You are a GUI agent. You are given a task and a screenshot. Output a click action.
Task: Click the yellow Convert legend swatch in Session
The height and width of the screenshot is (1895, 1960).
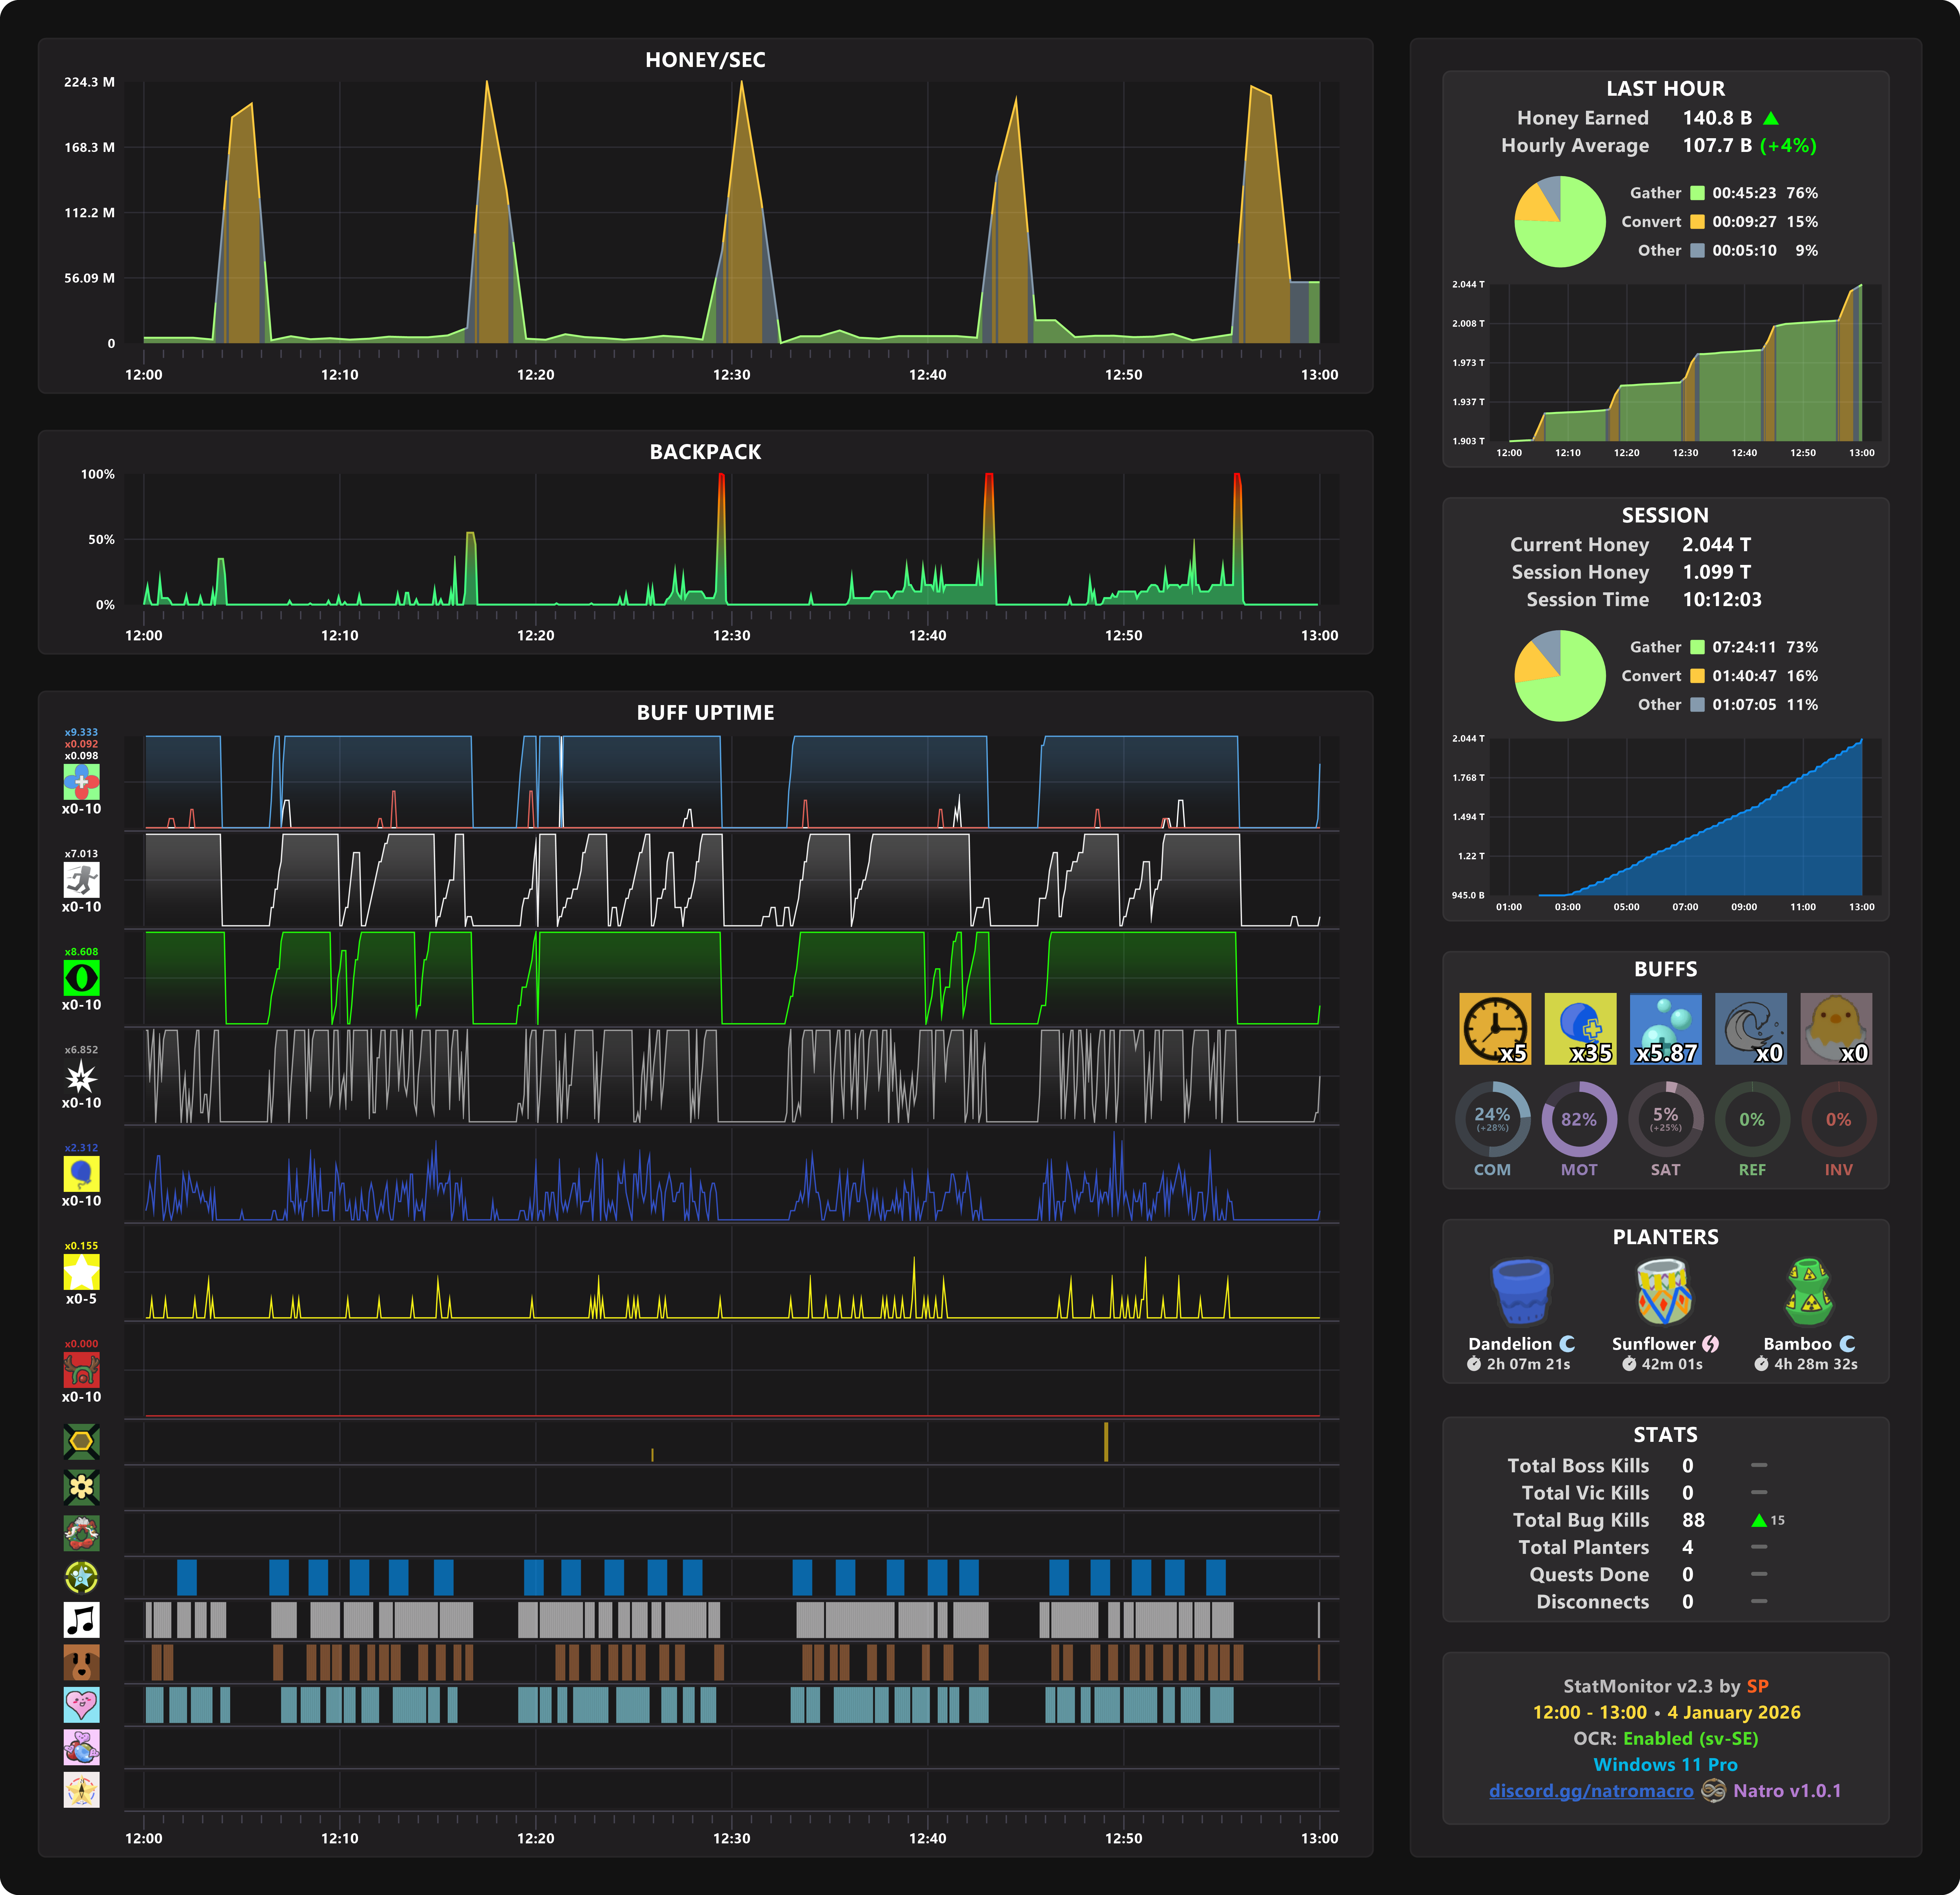click(1697, 676)
